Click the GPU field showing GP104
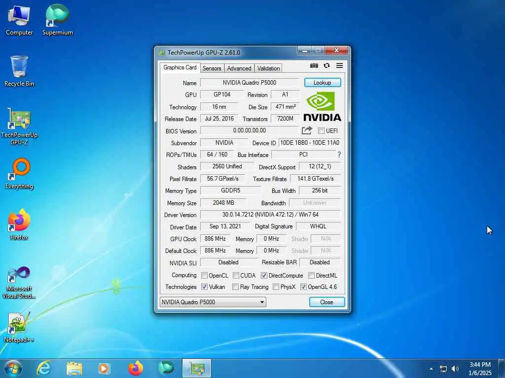 222,94
